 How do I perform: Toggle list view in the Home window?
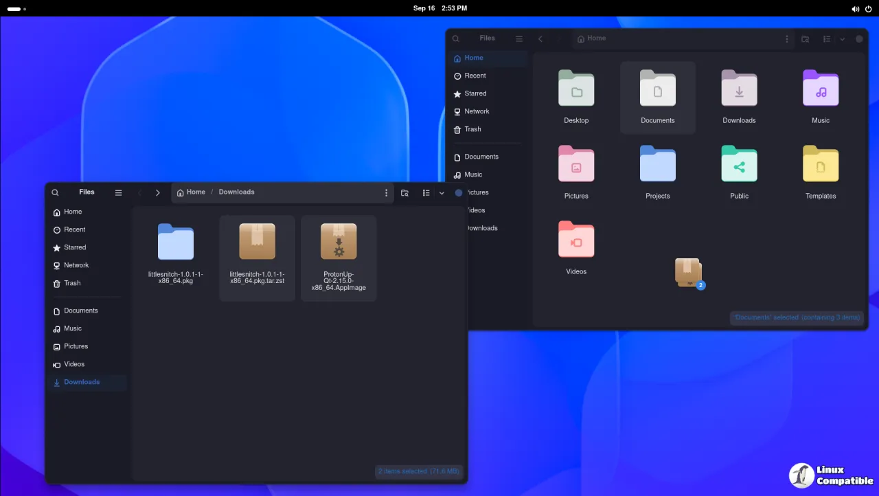click(x=827, y=39)
